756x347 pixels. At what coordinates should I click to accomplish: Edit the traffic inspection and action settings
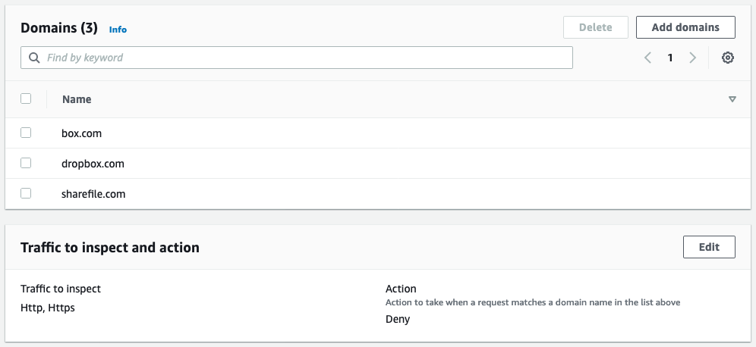click(709, 247)
